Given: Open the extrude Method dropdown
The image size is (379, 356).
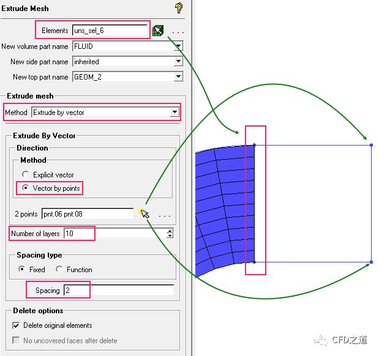Looking at the screenshot, I should (174, 113).
